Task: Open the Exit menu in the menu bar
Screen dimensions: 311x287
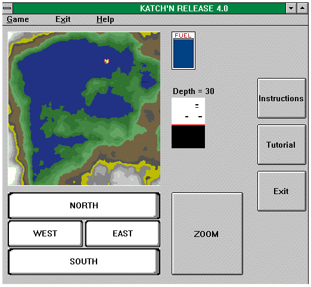Action: coord(63,19)
